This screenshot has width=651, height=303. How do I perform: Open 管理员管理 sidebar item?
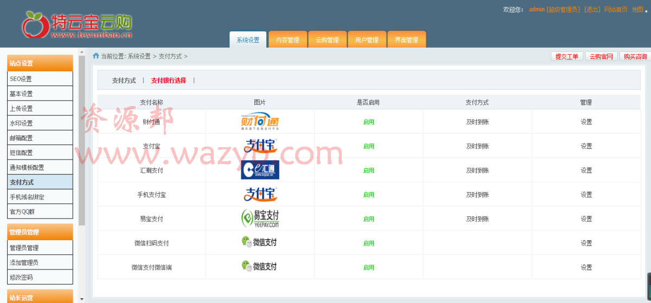40,248
